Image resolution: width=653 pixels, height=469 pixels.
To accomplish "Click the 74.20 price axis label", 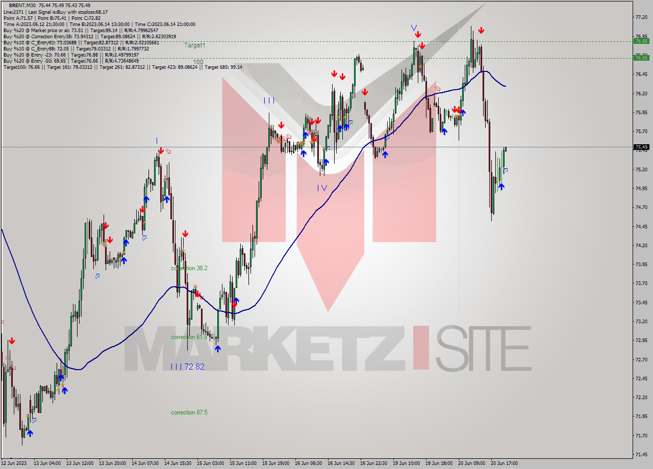I will tap(641, 246).
